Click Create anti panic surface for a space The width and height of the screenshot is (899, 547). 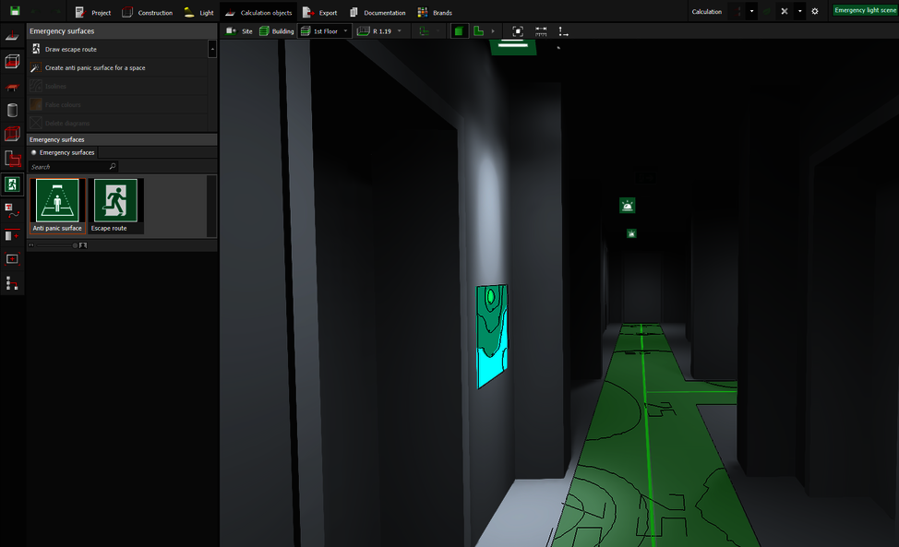94,67
